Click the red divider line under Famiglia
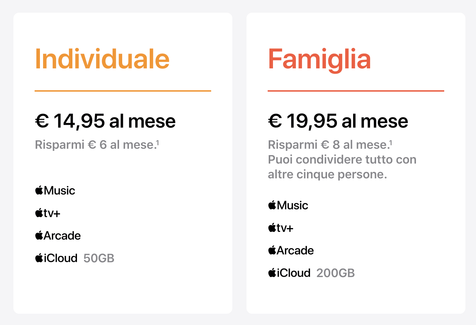The image size is (476, 325). [356, 91]
